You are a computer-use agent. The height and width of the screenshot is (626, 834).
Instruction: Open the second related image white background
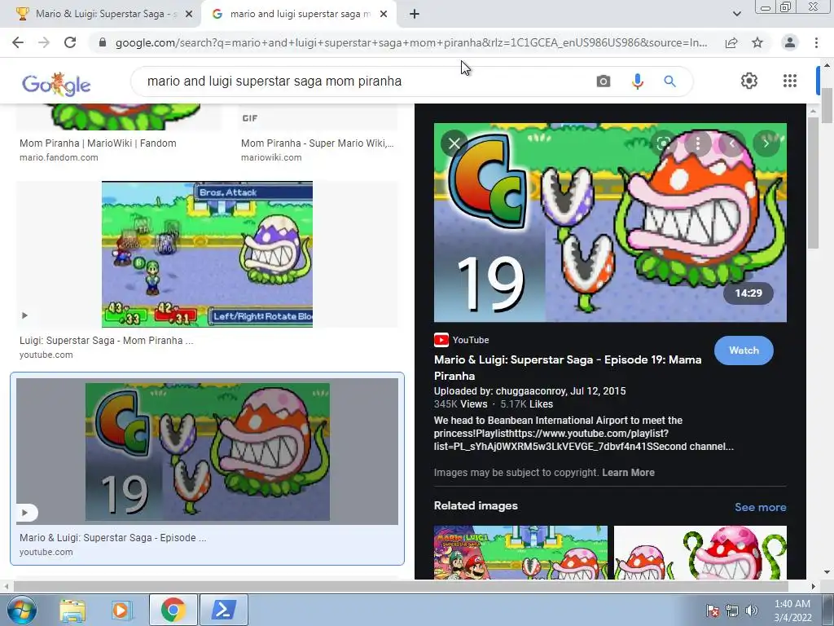[x=700, y=553]
